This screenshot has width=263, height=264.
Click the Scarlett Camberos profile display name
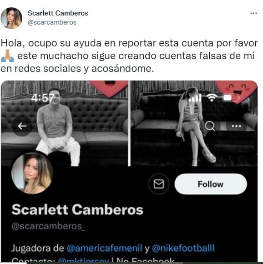tap(77, 209)
